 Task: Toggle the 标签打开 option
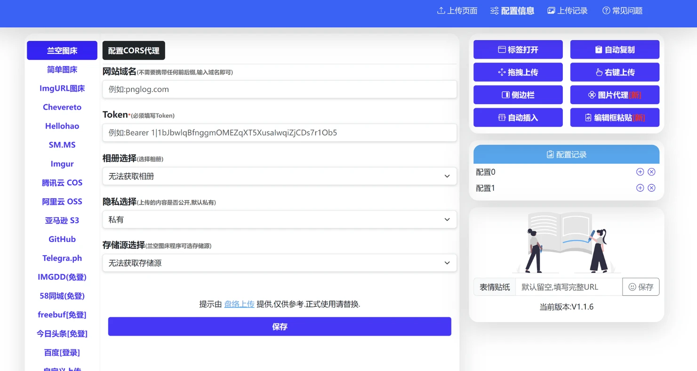[518, 49]
